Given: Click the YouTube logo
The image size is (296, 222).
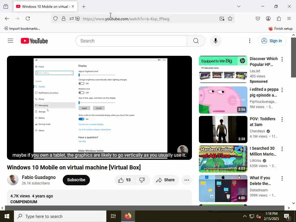Looking at the screenshot, I should [34, 41].
